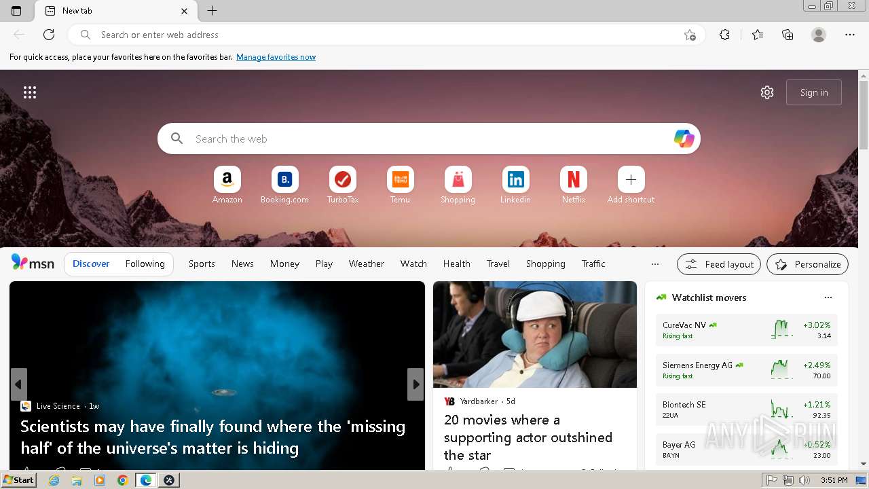Follow the Manage favorites now link
Screen dimensions: 869x489
(276, 57)
